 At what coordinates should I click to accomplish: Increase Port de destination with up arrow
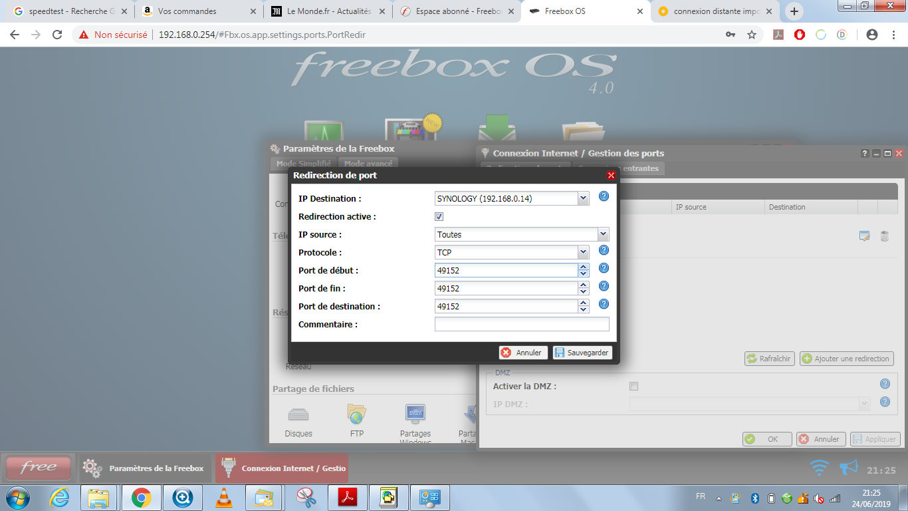(x=583, y=303)
